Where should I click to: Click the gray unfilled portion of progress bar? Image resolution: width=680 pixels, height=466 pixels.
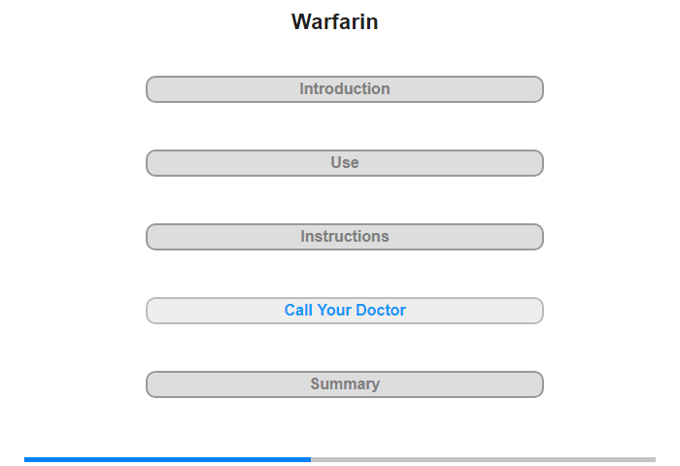483,459
